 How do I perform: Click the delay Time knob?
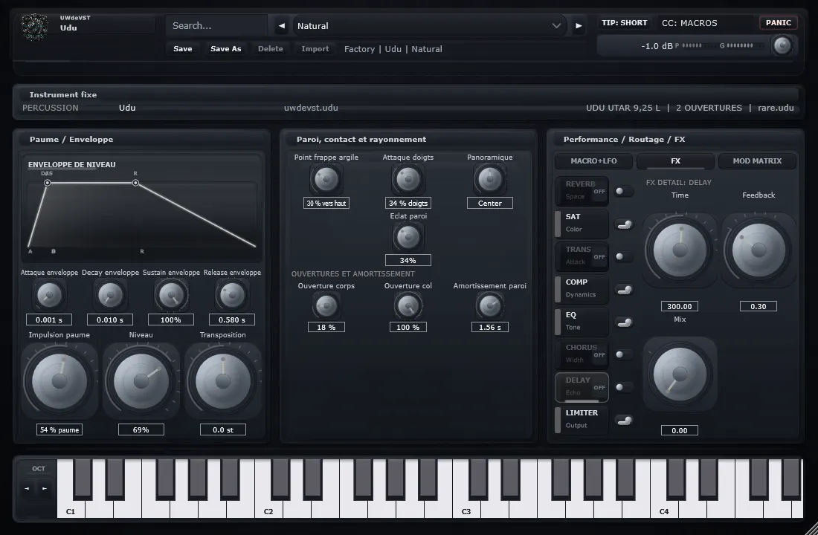coord(679,250)
